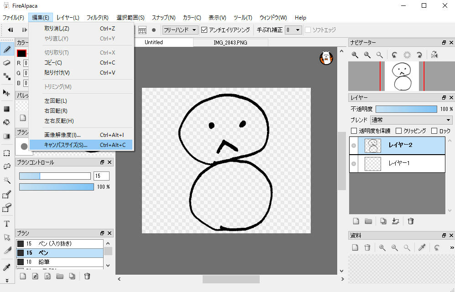Open the ブレンド mode dropdown
Image resolution: width=455 pixels, height=292 pixels.
[411, 120]
